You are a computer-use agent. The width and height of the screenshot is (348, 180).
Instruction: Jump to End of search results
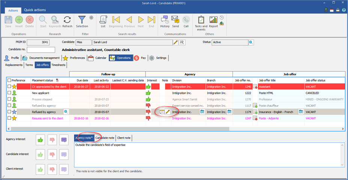click(151, 20)
